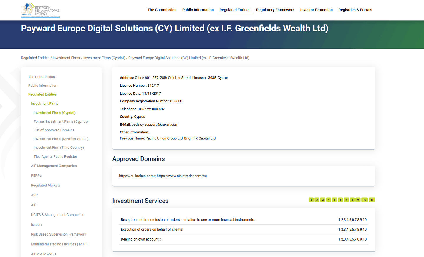Open The Commission in the sidebar
Viewport: 424px width, 257px height.
(x=42, y=77)
